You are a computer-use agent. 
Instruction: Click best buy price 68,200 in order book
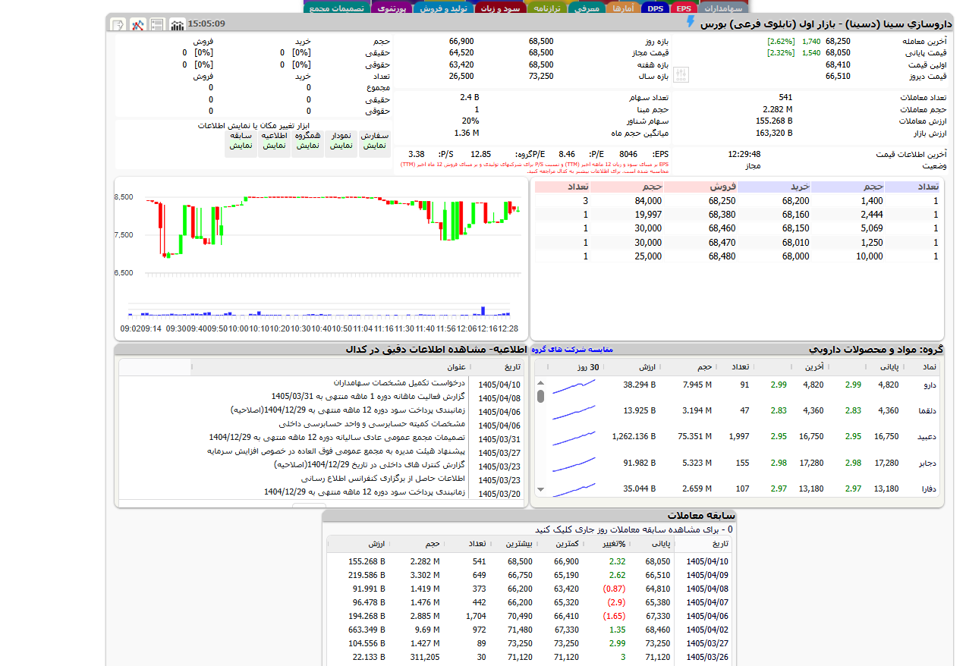pos(795,201)
